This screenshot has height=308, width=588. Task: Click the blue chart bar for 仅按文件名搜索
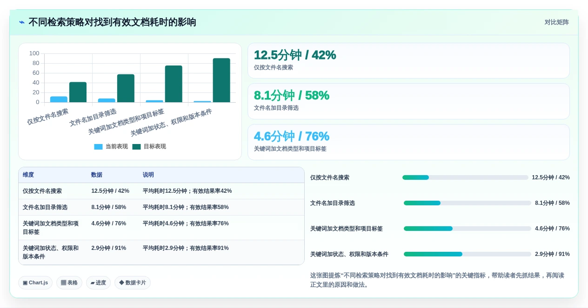(x=59, y=99)
